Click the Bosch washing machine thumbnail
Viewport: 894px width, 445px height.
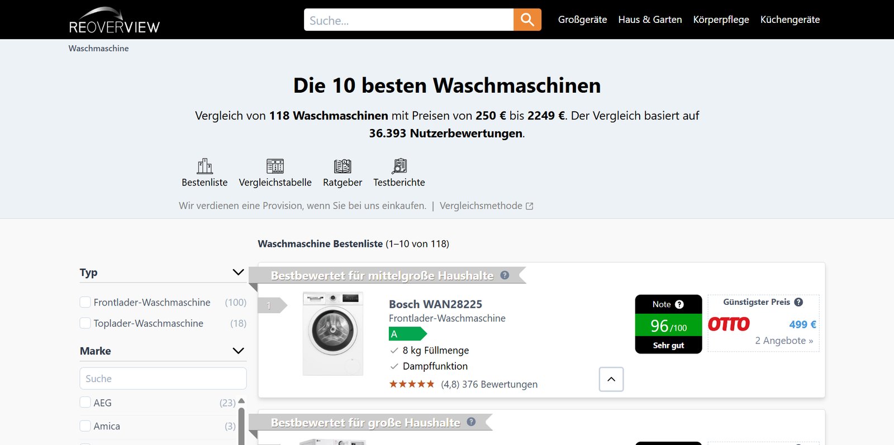pos(333,333)
